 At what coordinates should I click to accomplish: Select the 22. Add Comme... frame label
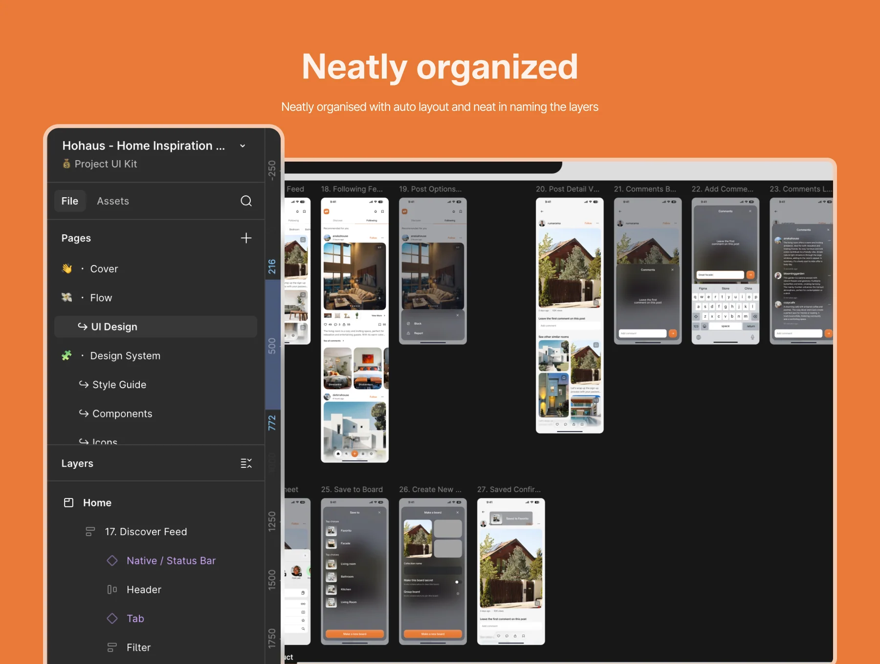point(723,189)
